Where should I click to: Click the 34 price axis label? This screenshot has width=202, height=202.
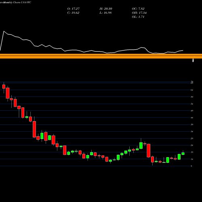tap(192, 132)
